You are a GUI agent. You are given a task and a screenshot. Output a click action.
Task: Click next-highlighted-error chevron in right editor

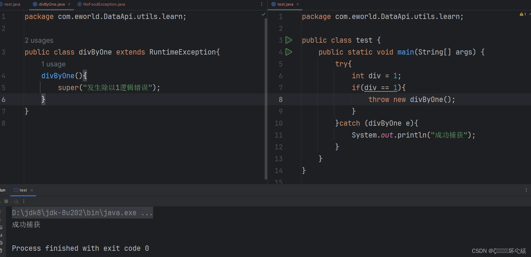click(x=530, y=14)
